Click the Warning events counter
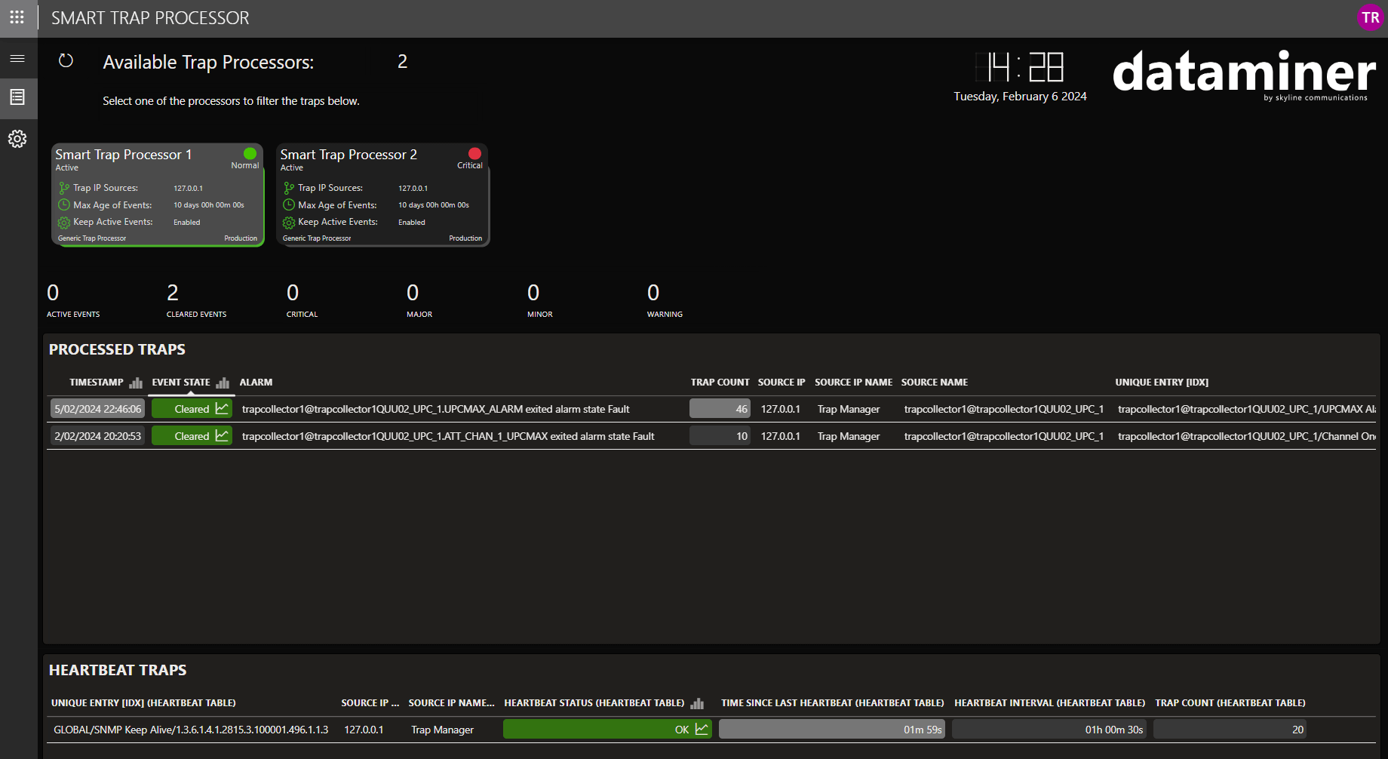The width and height of the screenshot is (1388, 759). tap(665, 300)
